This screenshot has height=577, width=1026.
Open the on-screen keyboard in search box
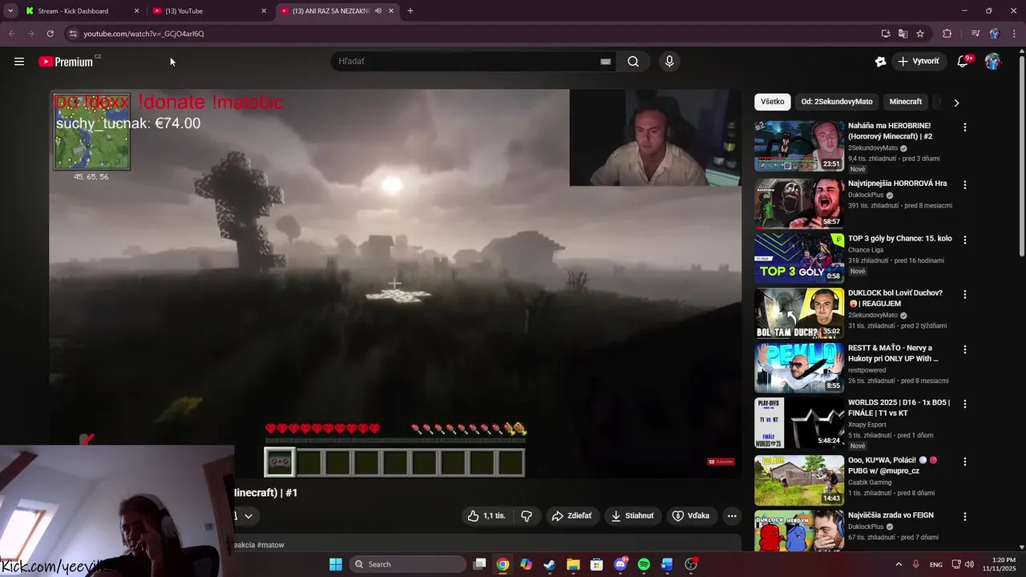[605, 62]
